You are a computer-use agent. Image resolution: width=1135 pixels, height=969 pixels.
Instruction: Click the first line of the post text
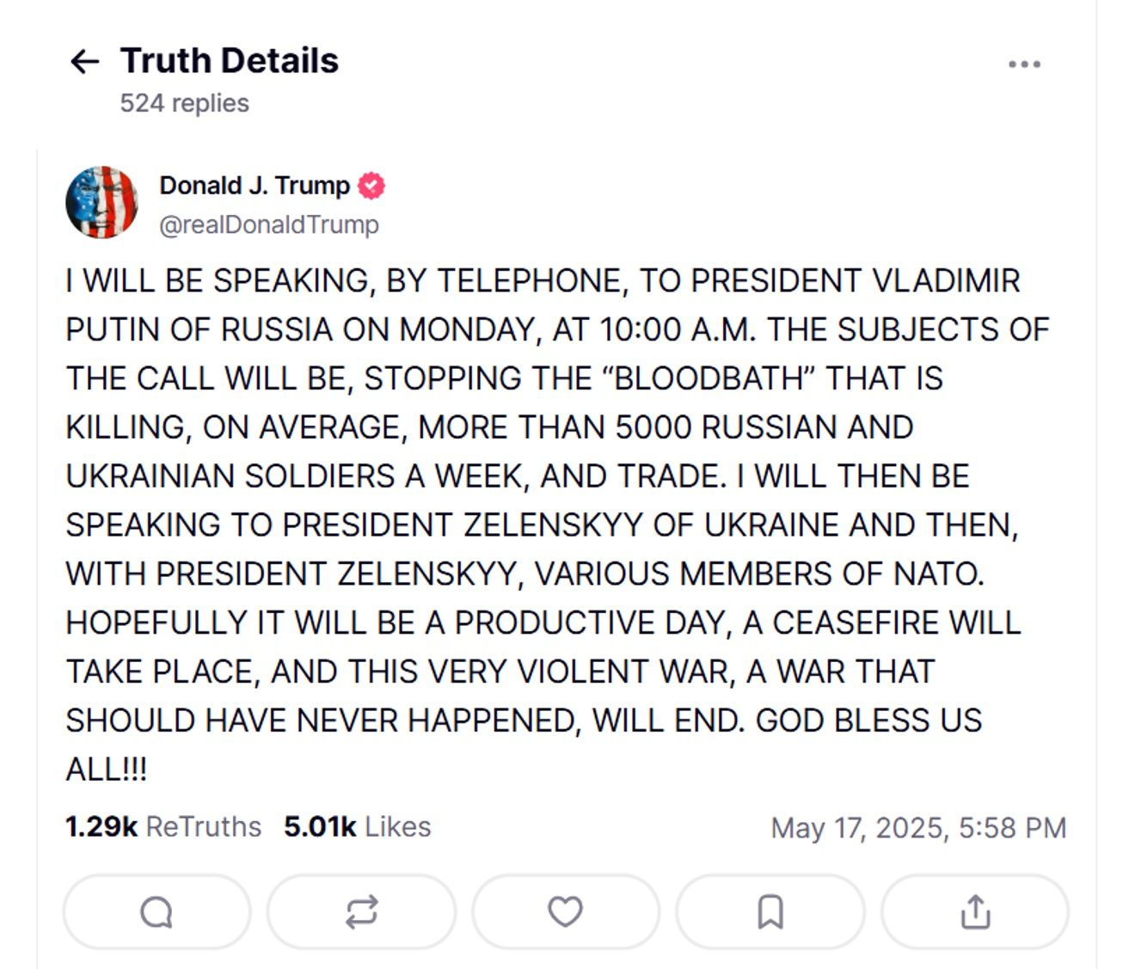(x=542, y=281)
